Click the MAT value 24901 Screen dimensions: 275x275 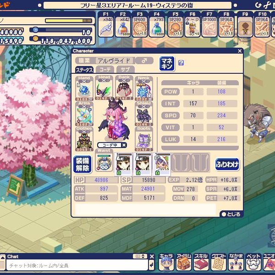click(148, 189)
